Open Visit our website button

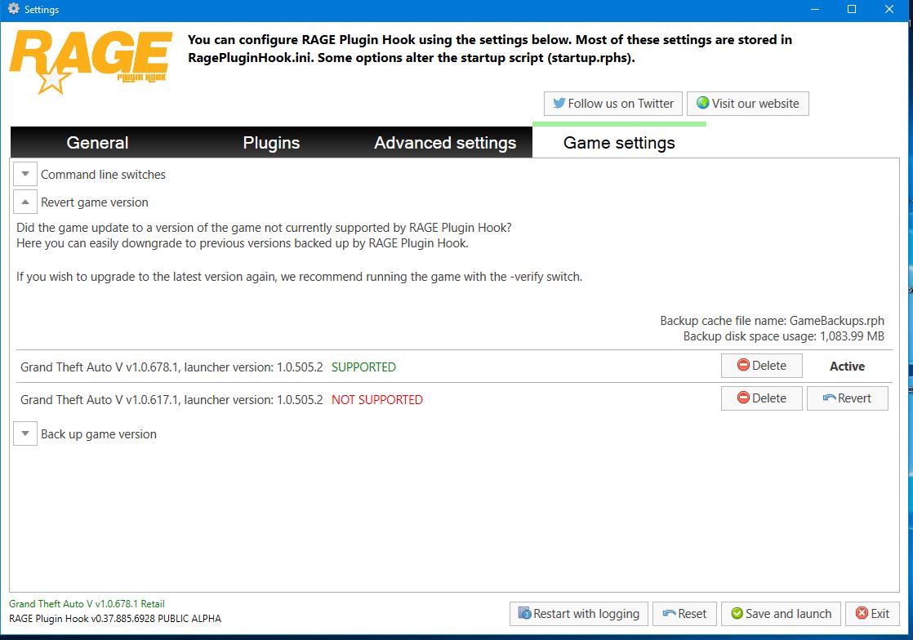pos(748,104)
